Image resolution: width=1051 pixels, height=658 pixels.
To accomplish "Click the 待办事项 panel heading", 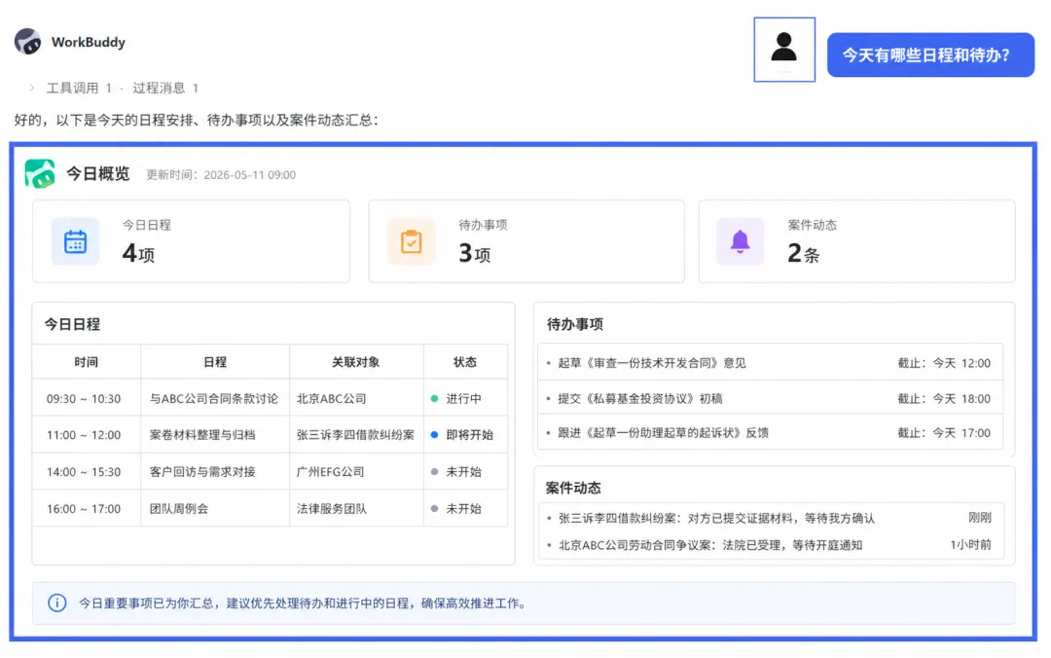I will tap(575, 324).
